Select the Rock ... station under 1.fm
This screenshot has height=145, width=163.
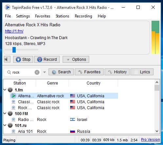click(64, 108)
